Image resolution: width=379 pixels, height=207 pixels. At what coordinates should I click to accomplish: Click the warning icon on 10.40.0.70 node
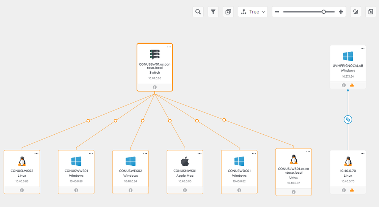pyautogui.click(x=352, y=190)
